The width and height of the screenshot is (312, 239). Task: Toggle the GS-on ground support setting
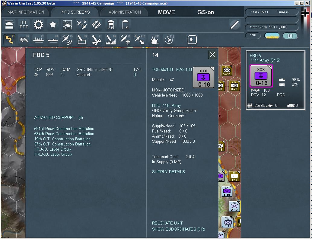tap(205, 12)
